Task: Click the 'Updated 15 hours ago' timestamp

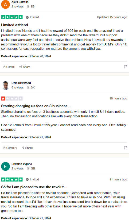Action: (x=112, y=17)
